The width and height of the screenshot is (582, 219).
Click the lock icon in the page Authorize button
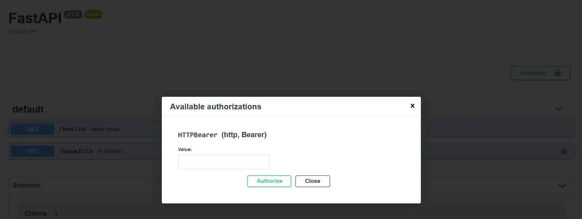coord(558,73)
